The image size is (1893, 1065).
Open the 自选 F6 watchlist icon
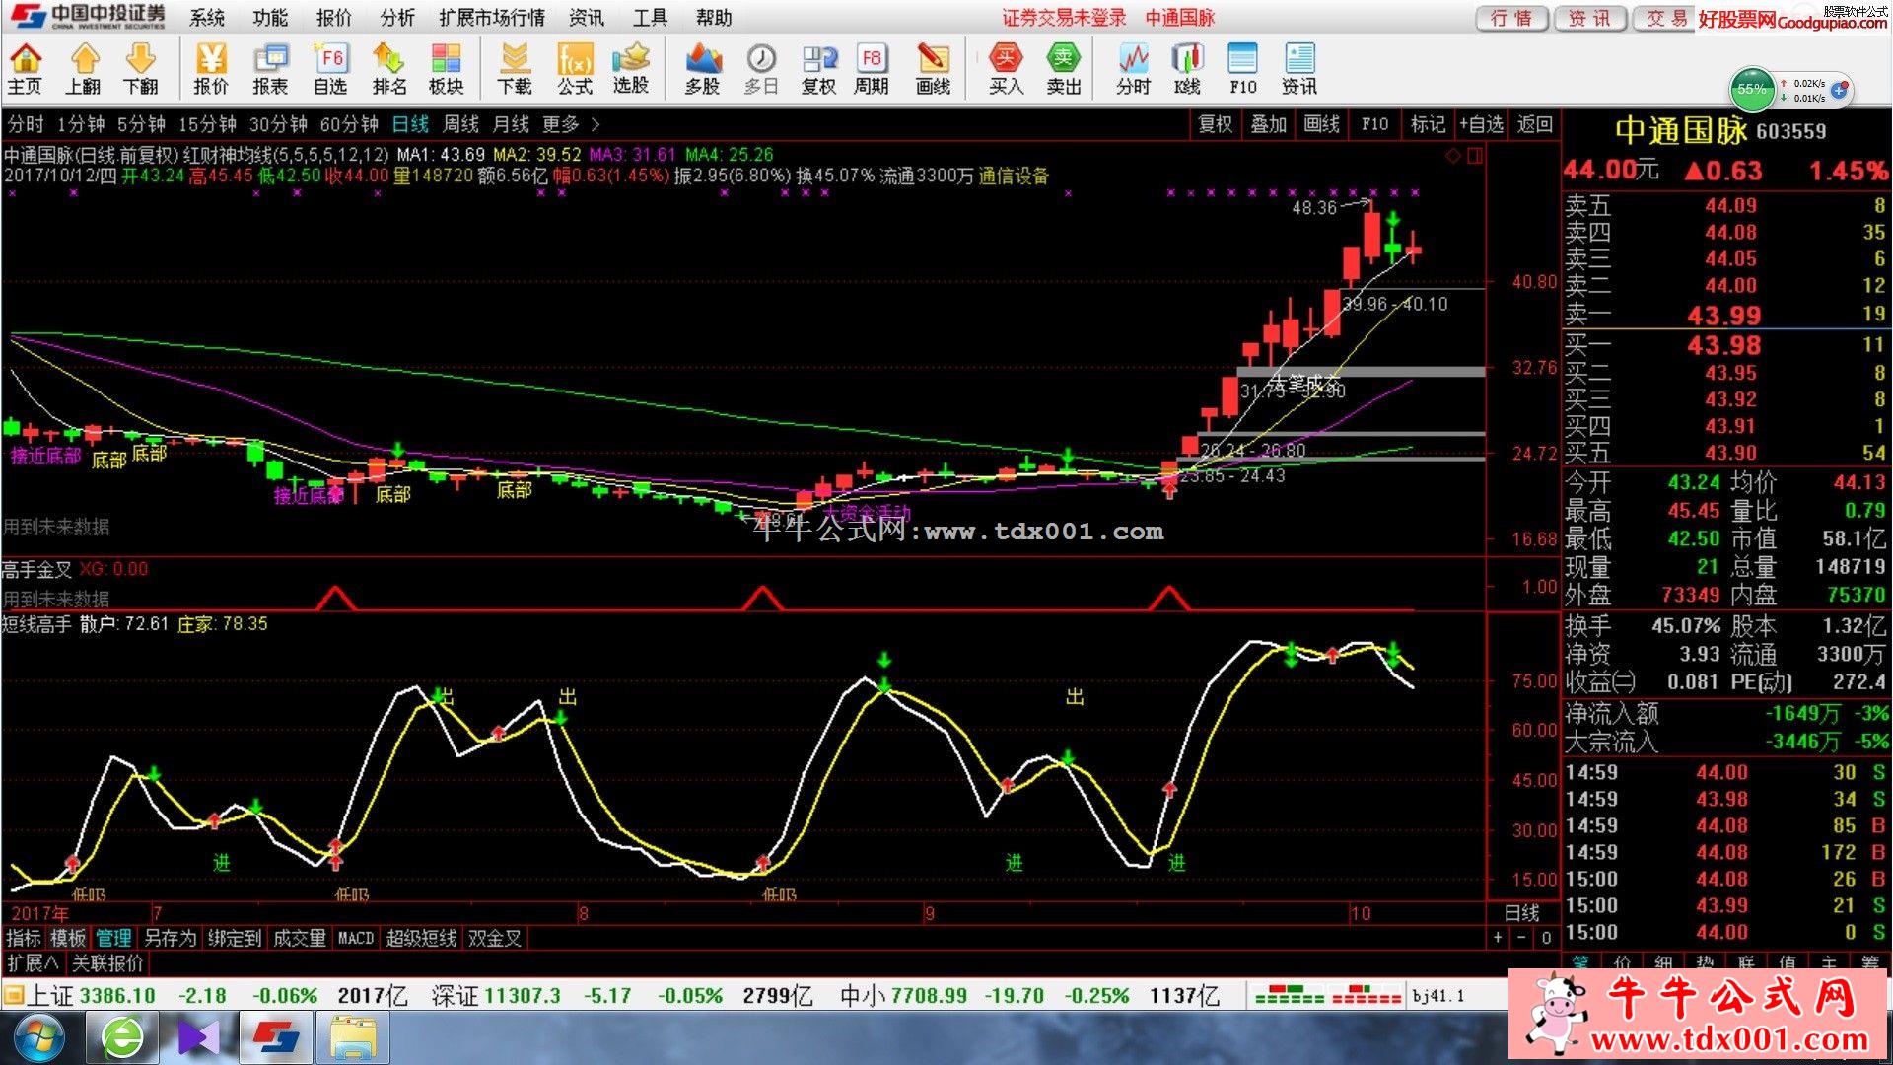(x=330, y=69)
